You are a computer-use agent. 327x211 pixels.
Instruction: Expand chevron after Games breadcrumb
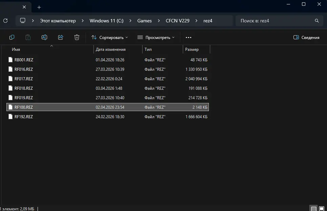click(159, 21)
